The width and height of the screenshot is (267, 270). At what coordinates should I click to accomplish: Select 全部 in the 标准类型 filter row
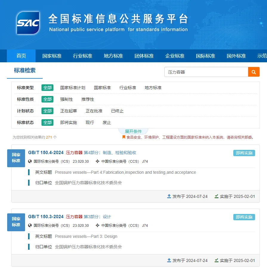pos(47,88)
